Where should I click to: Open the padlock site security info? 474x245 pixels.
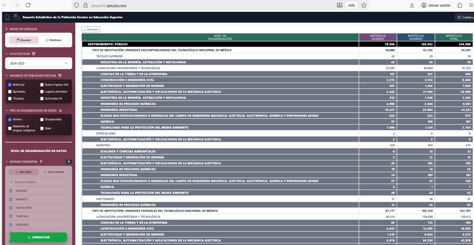coord(85,6)
